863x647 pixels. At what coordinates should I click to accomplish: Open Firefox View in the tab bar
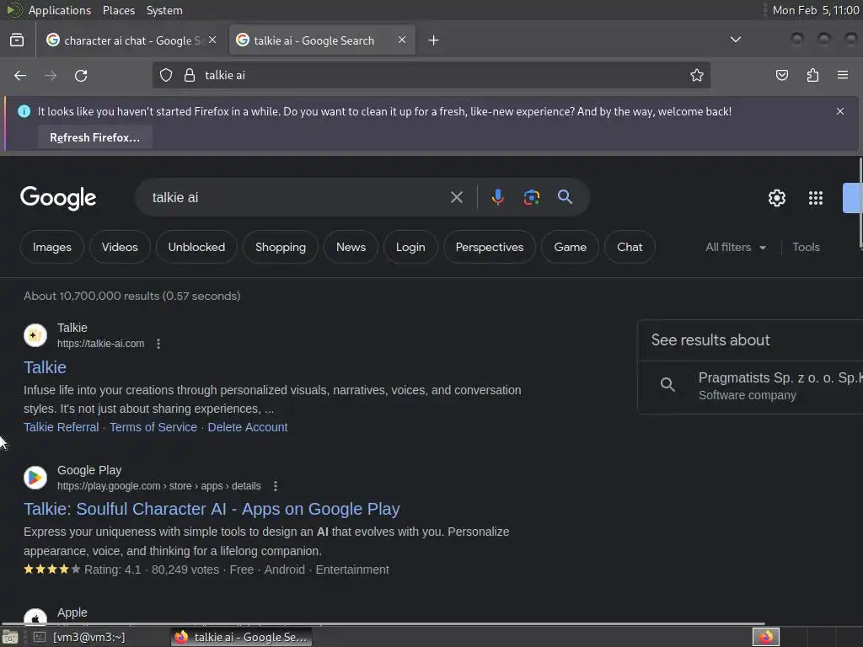coord(17,40)
